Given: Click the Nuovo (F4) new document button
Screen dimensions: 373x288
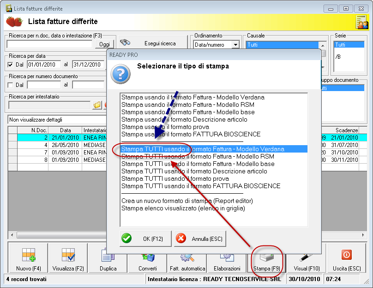Looking at the screenshot, I should [x=28, y=258].
